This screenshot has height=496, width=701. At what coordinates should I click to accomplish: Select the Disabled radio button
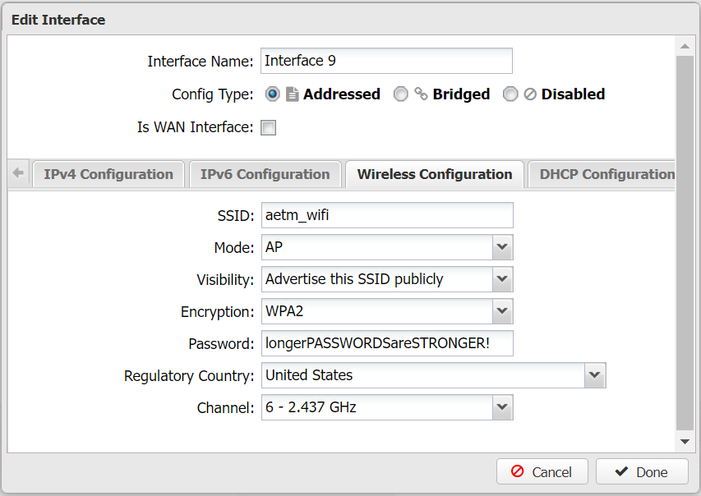tap(510, 94)
